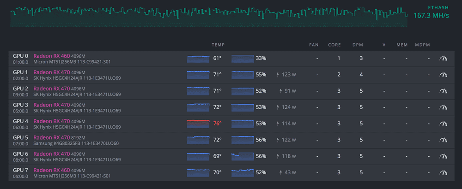Image resolution: width=462 pixels, height=189 pixels.
Task: Click the green hashrate history chart
Action: coord(209,17)
